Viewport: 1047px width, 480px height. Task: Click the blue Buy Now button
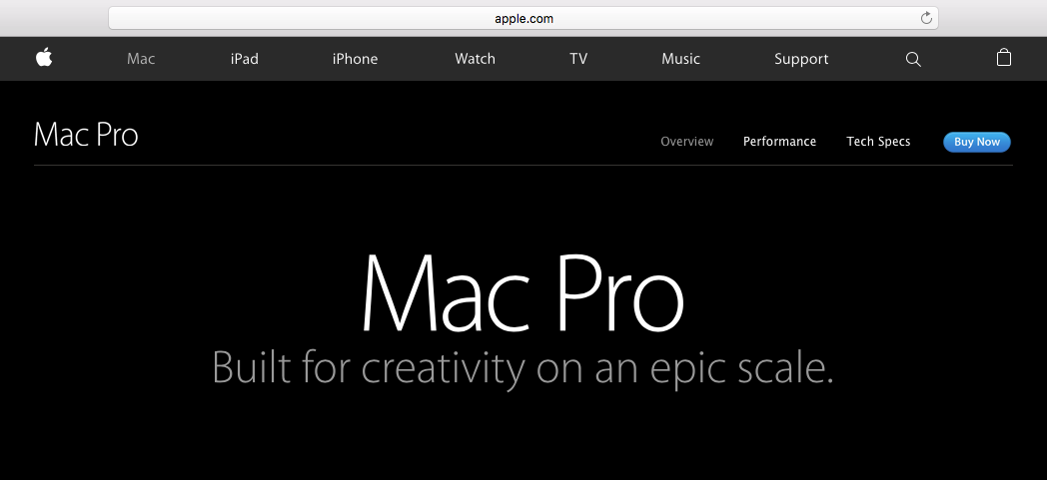pyautogui.click(x=977, y=142)
